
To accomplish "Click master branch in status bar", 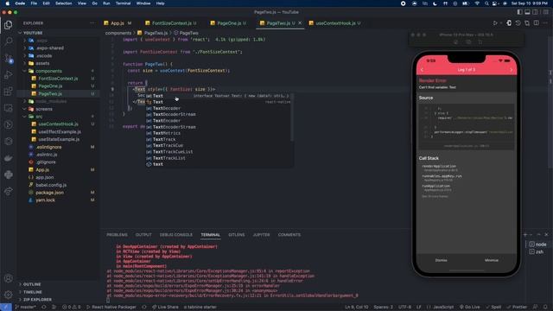I will pyautogui.click(x=25, y=308).
